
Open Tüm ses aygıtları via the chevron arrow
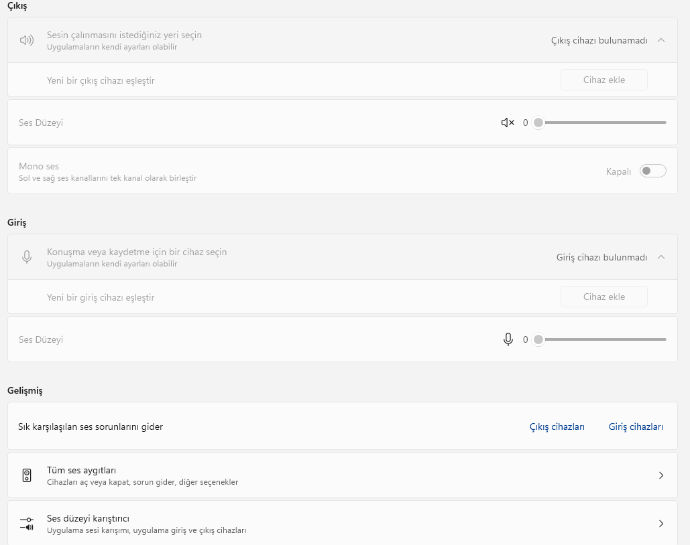(x=661, y=475)
